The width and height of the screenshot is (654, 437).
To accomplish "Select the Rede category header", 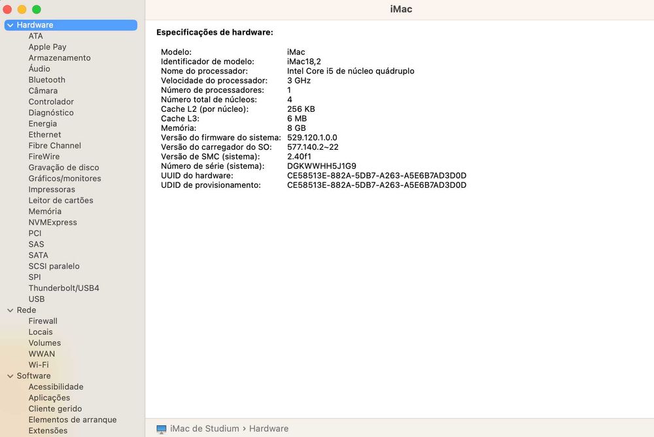I will tap(26, 310).
